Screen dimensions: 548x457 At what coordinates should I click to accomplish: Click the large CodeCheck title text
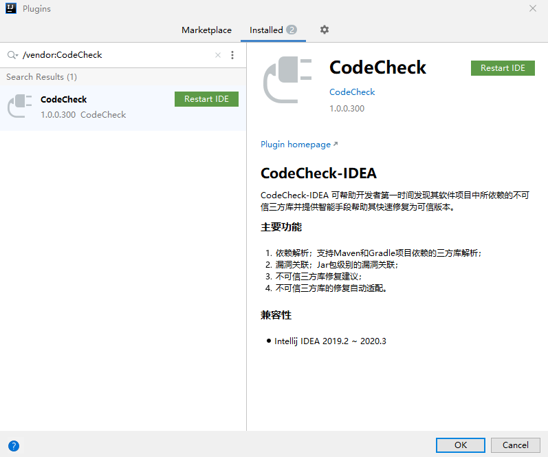click(377, 67)
